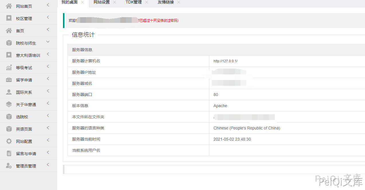Click the document icon beside 留言与申请

[9, 153]
